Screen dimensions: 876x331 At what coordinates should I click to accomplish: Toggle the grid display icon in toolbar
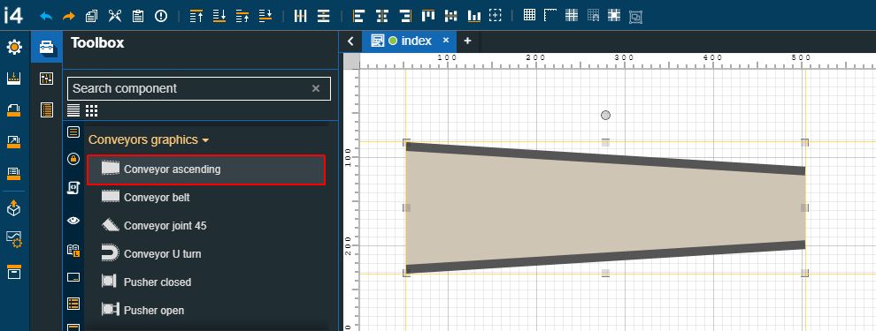[x=529, y=15]
